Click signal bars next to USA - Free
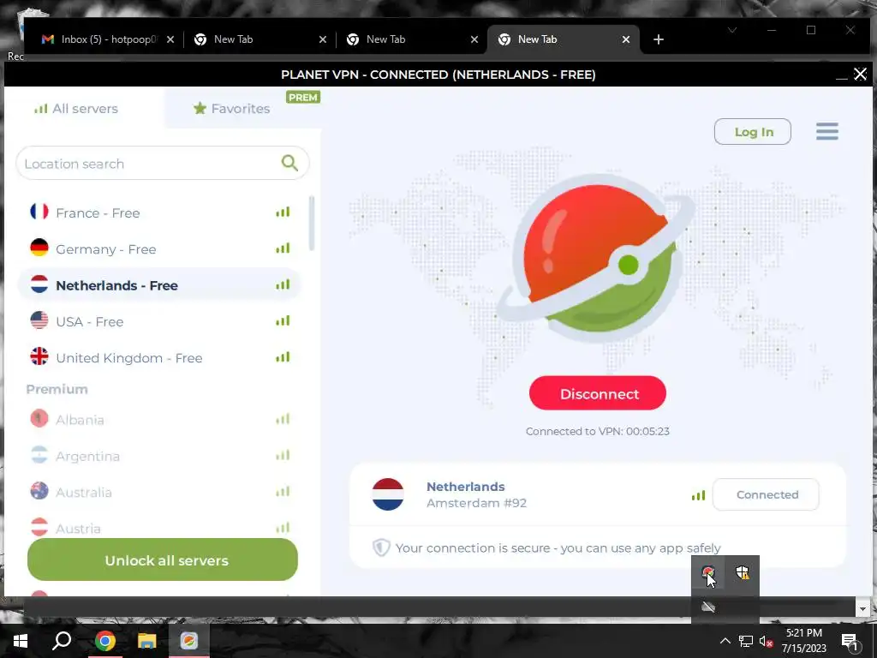877x658 pixels. click(x=283, y=320)
